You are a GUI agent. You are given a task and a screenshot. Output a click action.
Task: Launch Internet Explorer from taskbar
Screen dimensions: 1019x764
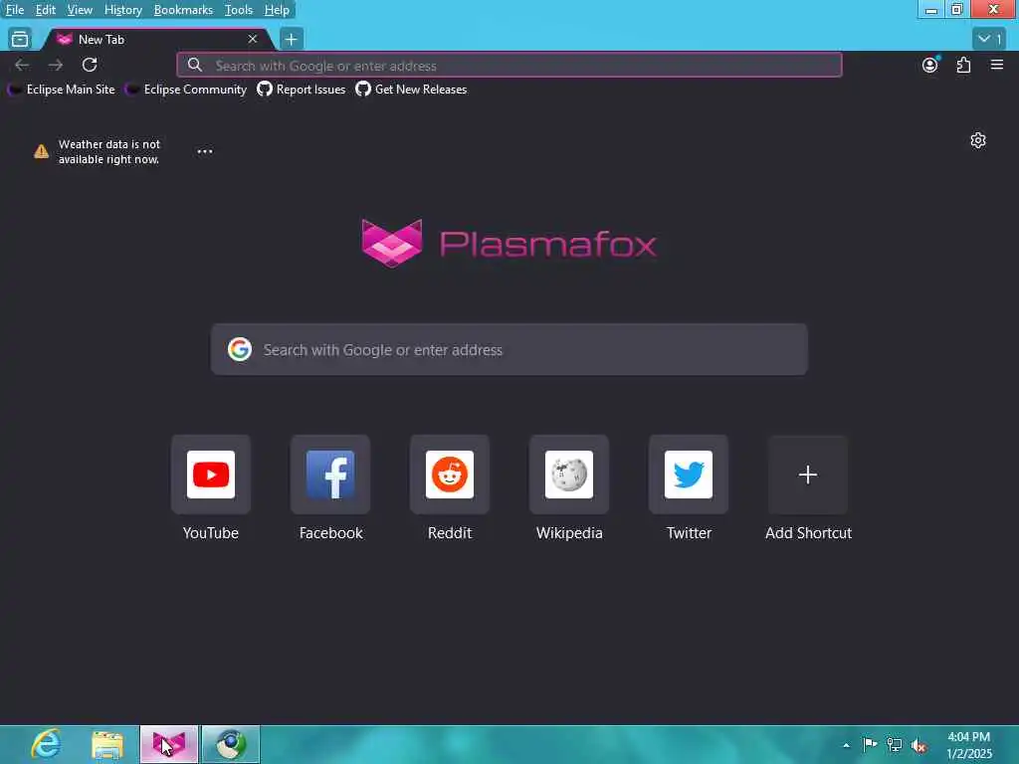[x=46, y=744]
